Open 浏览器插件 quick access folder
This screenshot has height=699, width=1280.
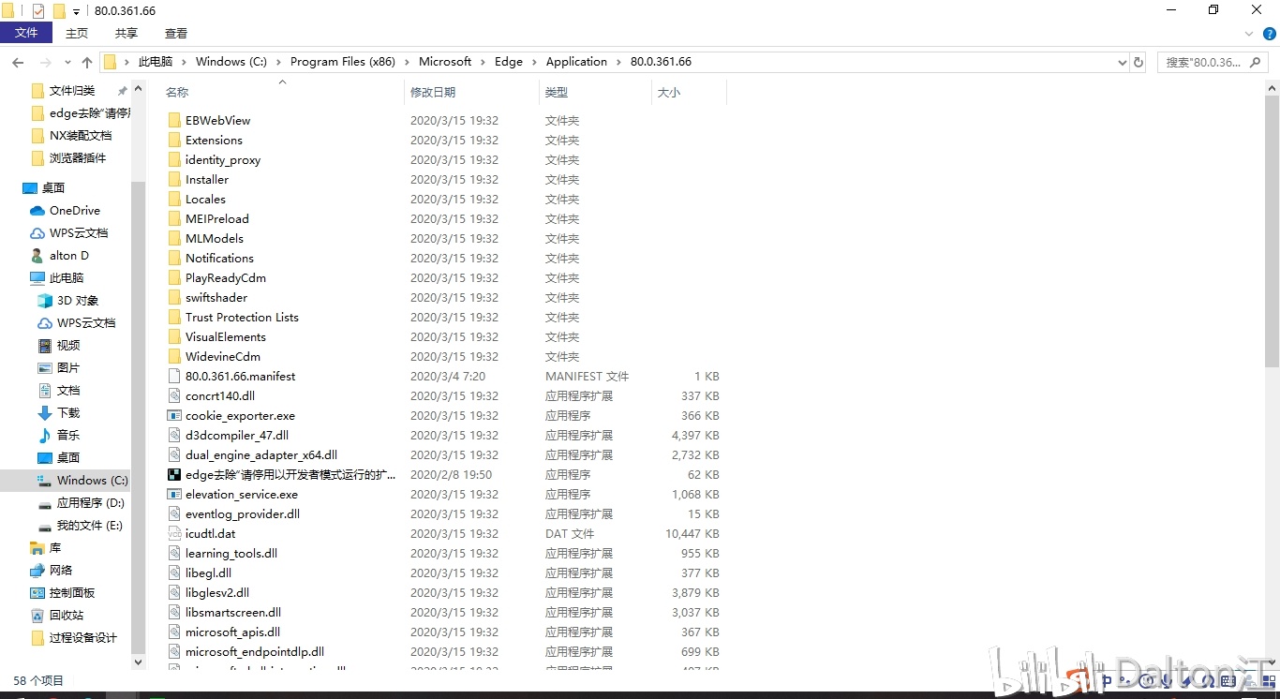pos(78,157)
